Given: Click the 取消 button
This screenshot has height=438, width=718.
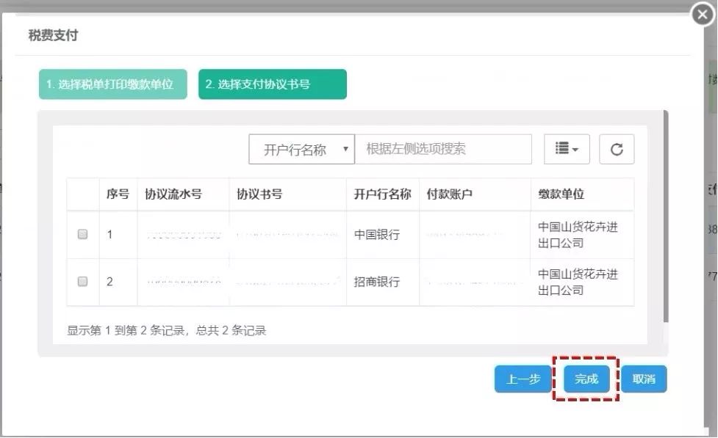Looking at the screenshot, I should click(x=644, y=379).
